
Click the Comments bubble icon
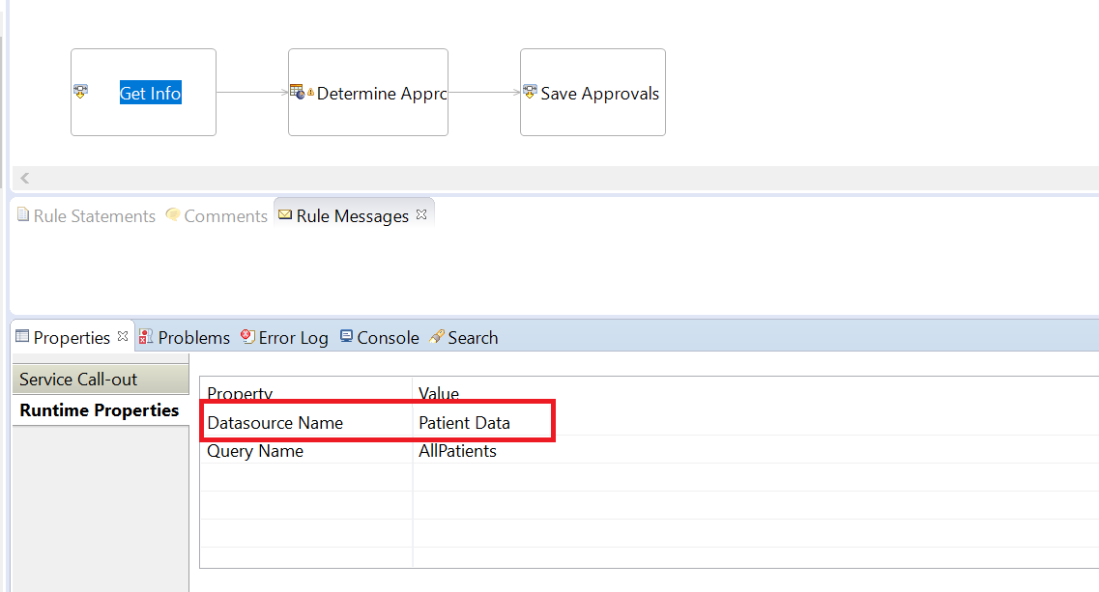[172, 214]
